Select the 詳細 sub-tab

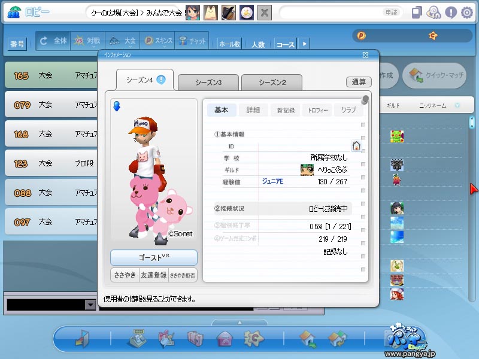(253, 110)
